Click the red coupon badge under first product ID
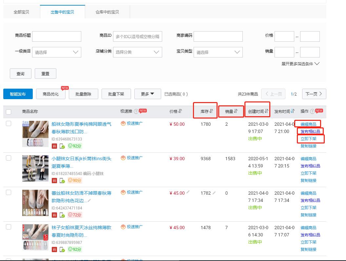This screenshot has height=261, width=346. click(x=55, y=145)
